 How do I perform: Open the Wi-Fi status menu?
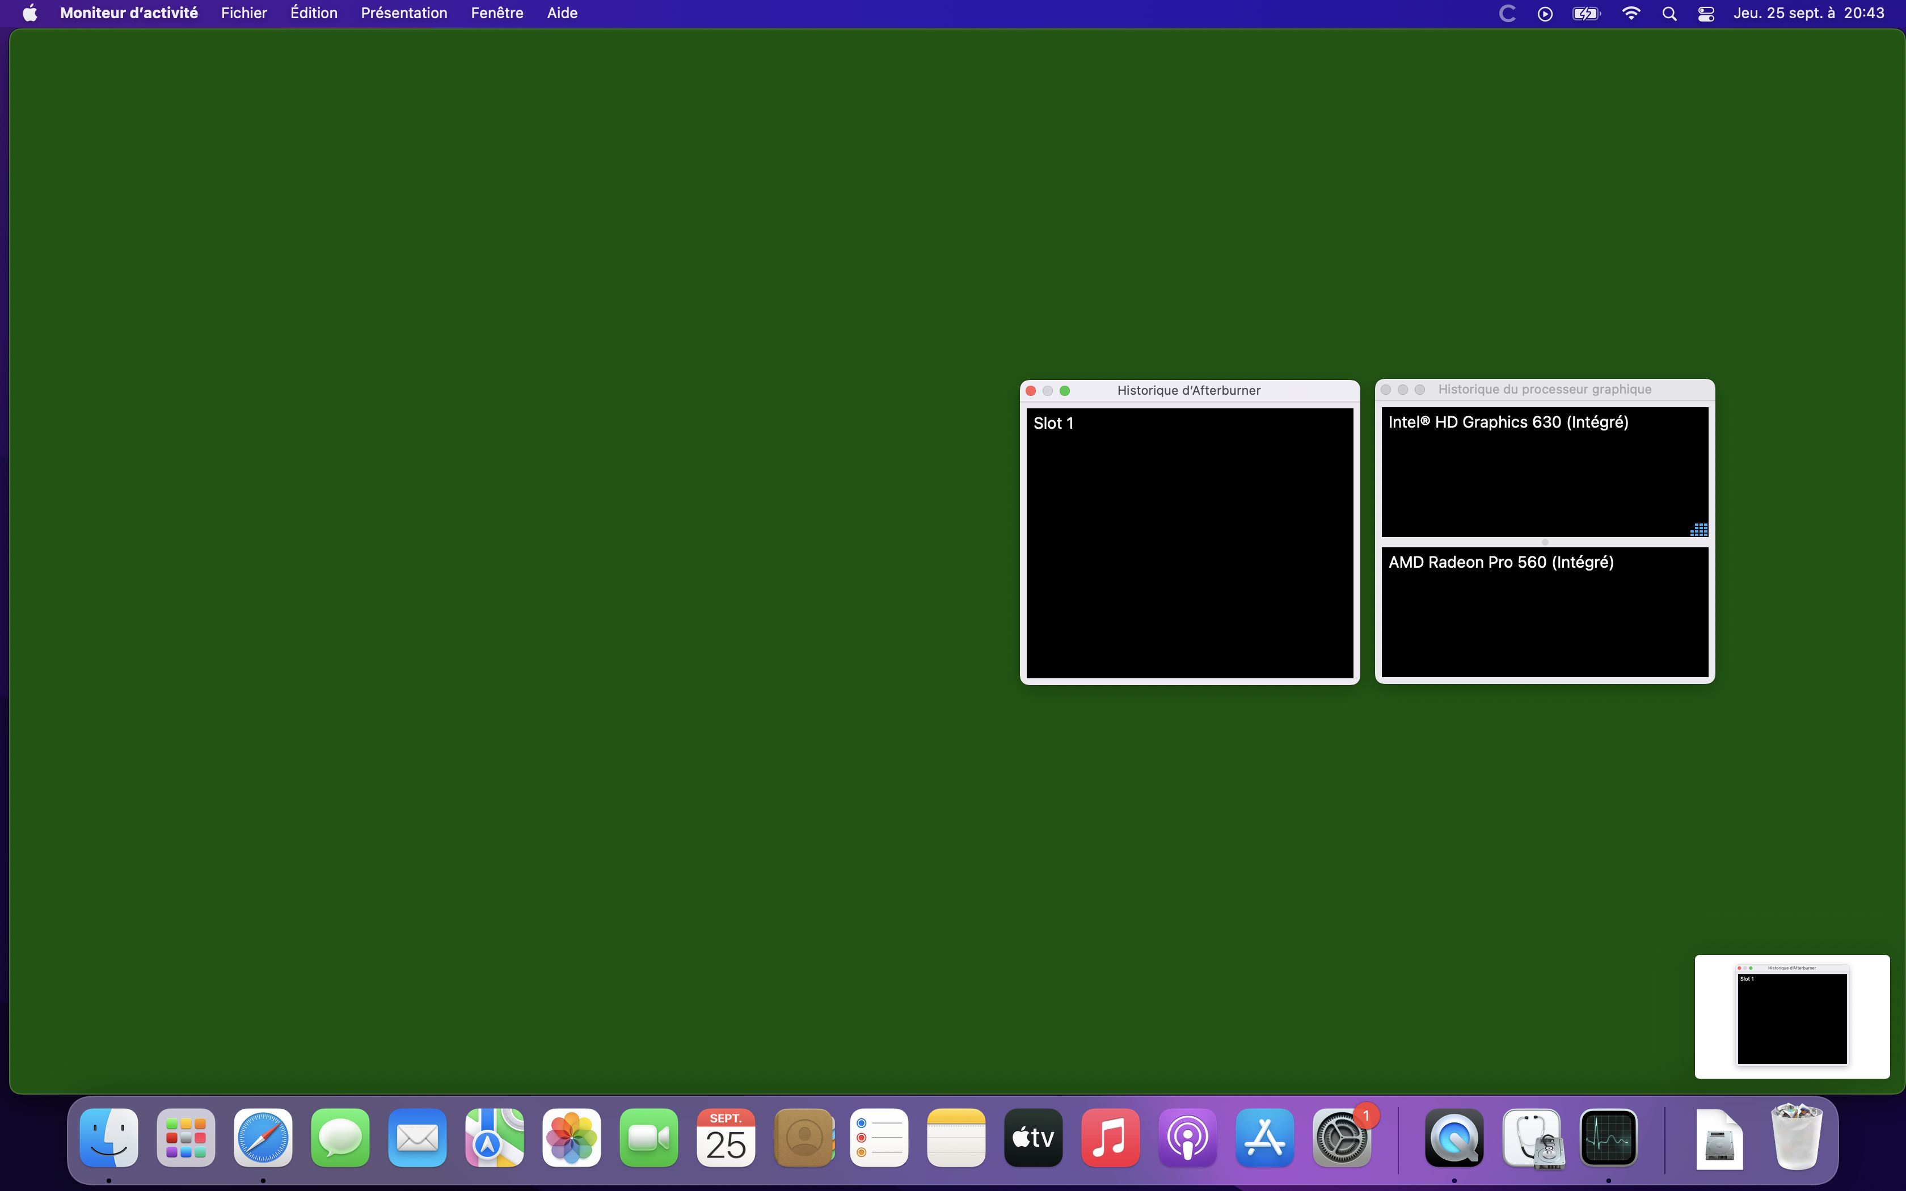pyautogui.click(x=1631, y=14)
